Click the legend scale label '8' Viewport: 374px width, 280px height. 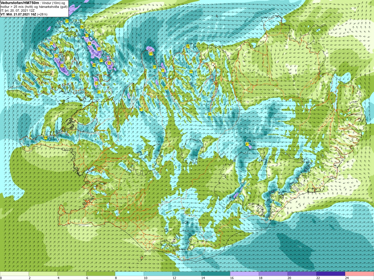[116, 278]
